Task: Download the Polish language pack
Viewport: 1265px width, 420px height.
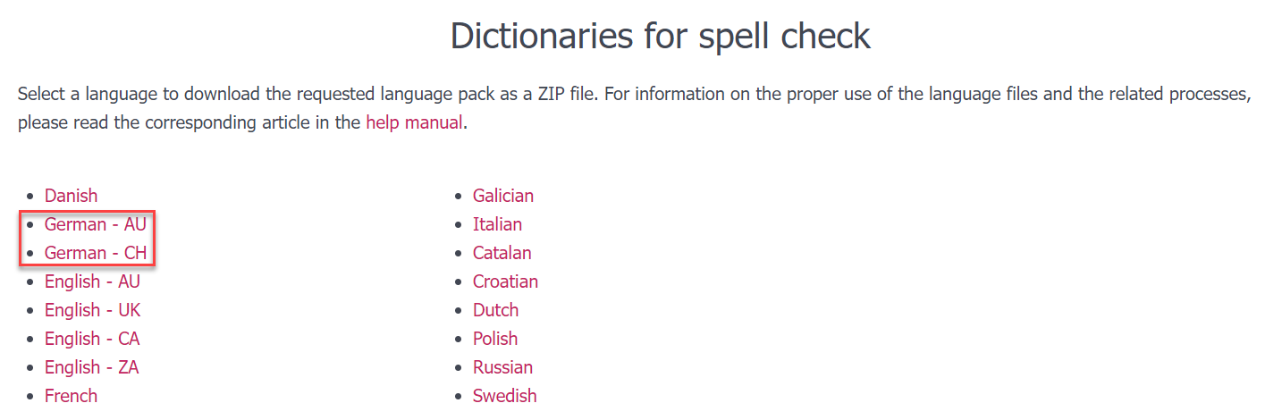Action: 495,339
